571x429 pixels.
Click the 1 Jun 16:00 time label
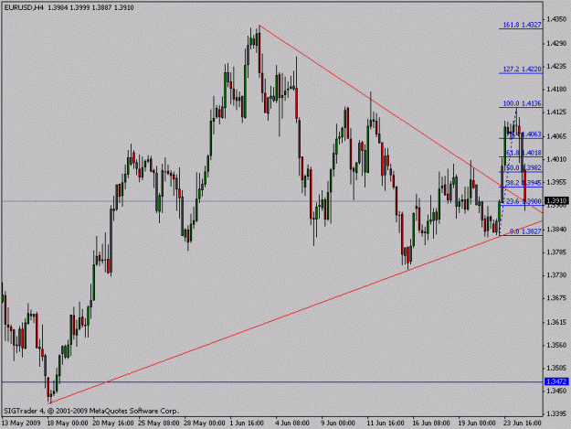tap(247, 424)
